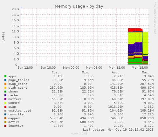Select the 'vmalloc_used' legend label
The image size is (158, 137).
click(x=20, y=111)
